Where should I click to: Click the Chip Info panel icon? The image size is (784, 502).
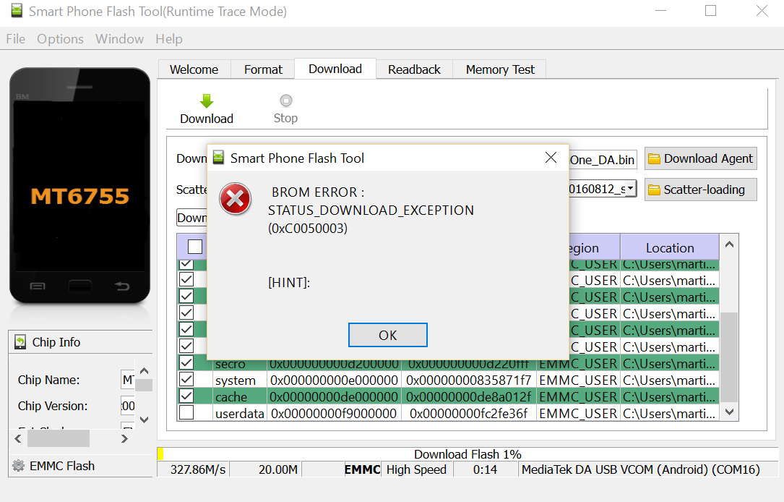[x=20, y=342]
